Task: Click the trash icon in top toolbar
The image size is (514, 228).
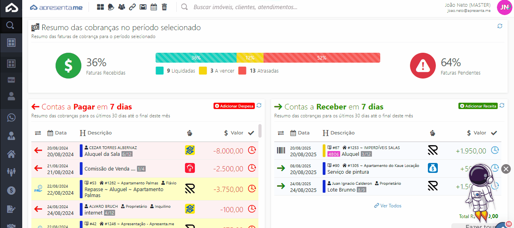Action: click(x=164, y=7)
